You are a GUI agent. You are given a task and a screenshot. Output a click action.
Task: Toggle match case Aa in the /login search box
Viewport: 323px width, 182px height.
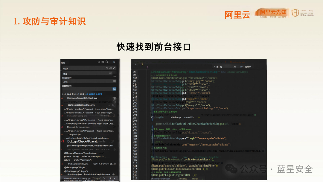pyautogui.click(x=107, y=68)
